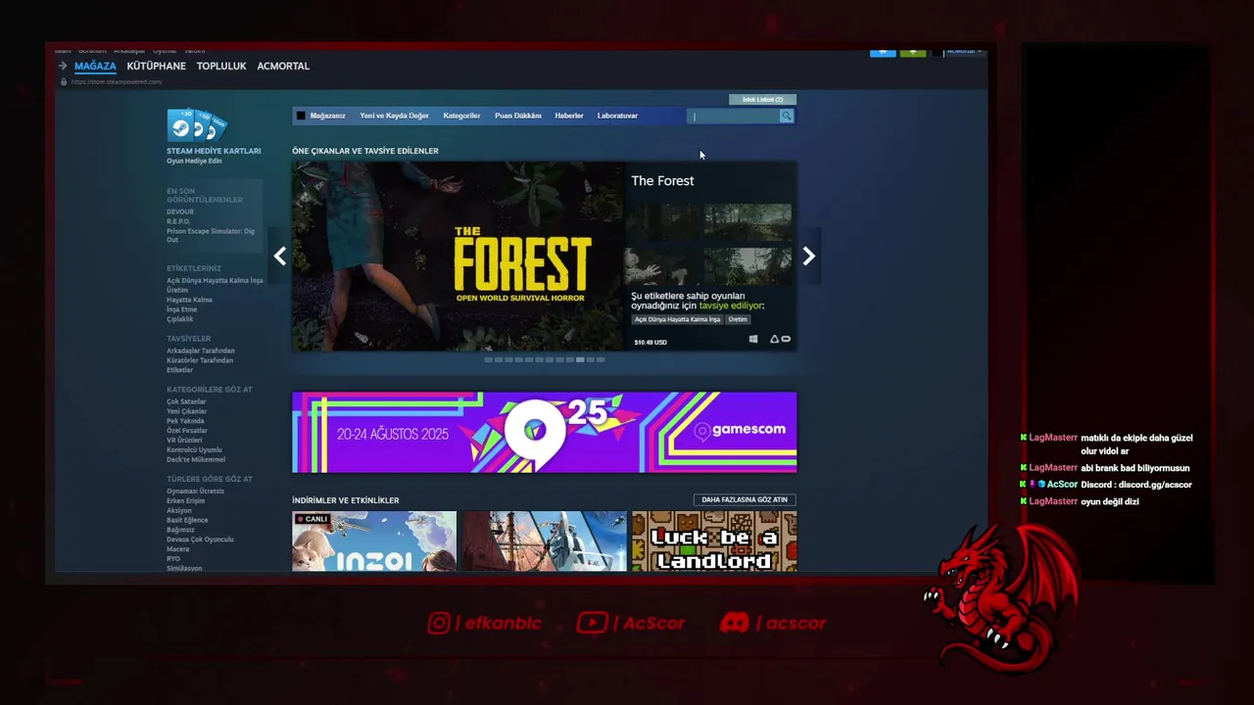Click the Açık Dünya Hayatta Kalma İnşa tag chip
Viewport: 1254px width, 705px height.
pyautogui.click(x=677, y=319)
